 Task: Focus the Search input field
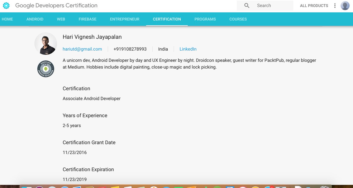265,6
